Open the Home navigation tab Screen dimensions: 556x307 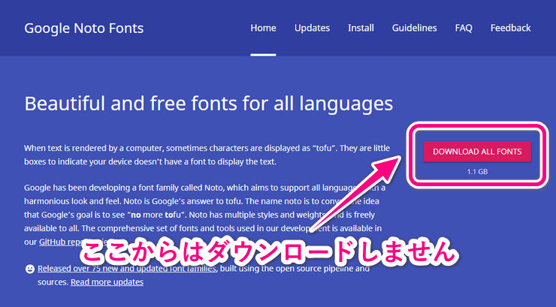tap(263, 28)
